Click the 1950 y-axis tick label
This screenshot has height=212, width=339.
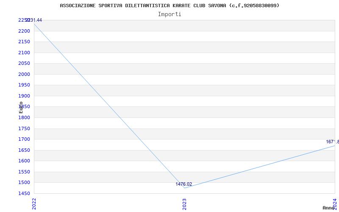point(24,85)
